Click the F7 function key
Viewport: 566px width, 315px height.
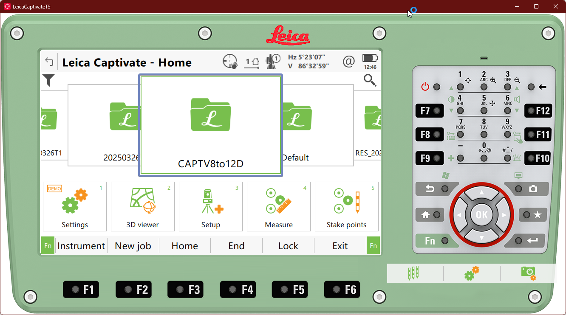tap(430, 111)
